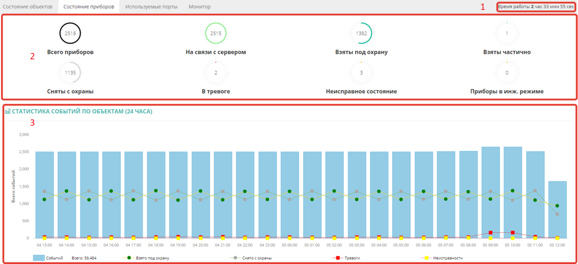Switch to 'Состояние объектов' tab

(x=27, y=7)
